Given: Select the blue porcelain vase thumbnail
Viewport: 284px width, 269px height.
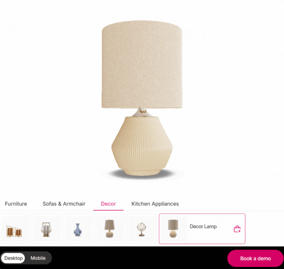Looking at the screenshot, I should [78, 229].
